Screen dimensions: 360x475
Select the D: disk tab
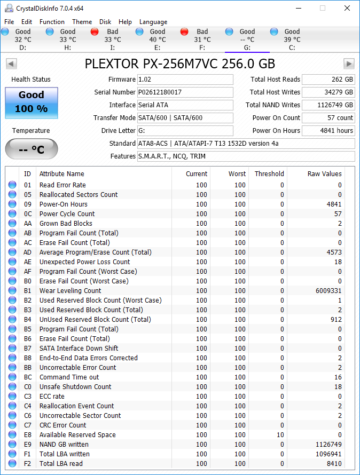pyautogui.click(x=23, y=39)
